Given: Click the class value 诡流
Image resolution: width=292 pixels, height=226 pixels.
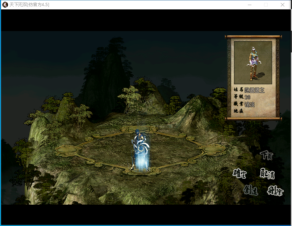Looking at the screenshot, I should pos(250,105).
